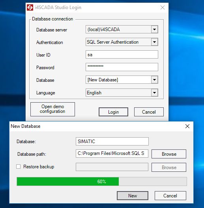Viewport: 204px width, 208px height.
Task: Click the Database server label
Action: pos(52,30)
